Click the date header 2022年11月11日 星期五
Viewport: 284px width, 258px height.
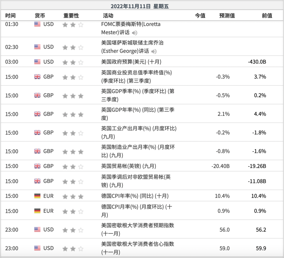tap(140, 6)
